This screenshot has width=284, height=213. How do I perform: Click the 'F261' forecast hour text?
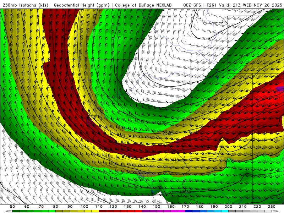(211, 5)
